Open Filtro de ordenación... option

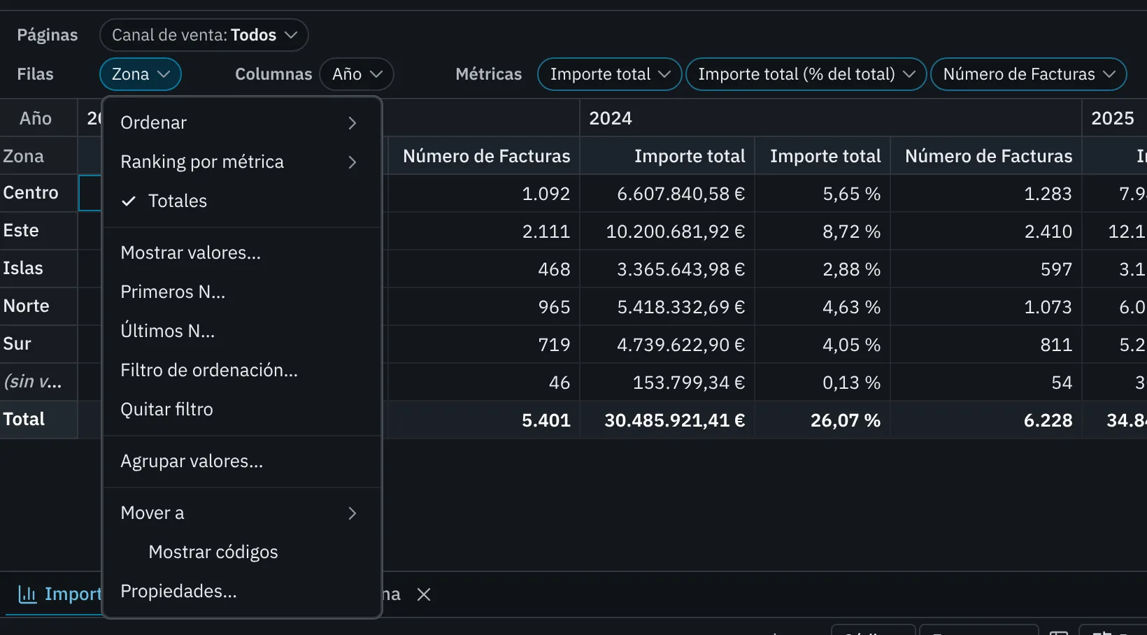(241, 371)
